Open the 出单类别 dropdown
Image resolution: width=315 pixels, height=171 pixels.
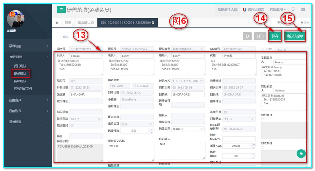(137, 124)
